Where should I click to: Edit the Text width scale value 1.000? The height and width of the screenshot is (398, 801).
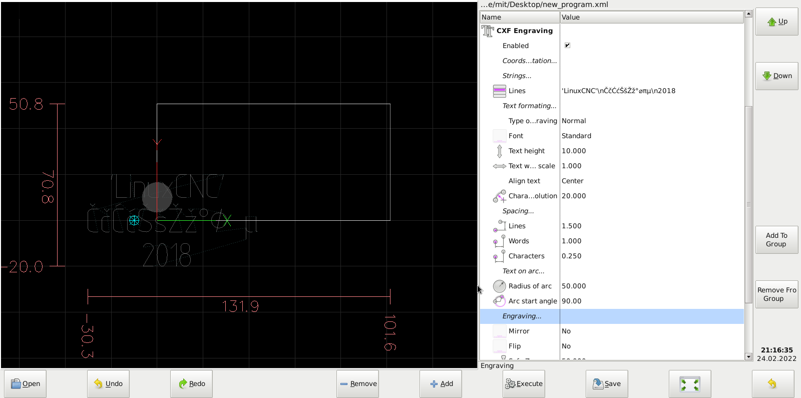[571, 166]
